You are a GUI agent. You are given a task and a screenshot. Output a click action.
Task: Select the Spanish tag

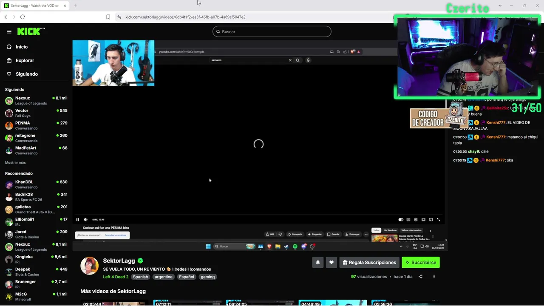tap(140, 277)
